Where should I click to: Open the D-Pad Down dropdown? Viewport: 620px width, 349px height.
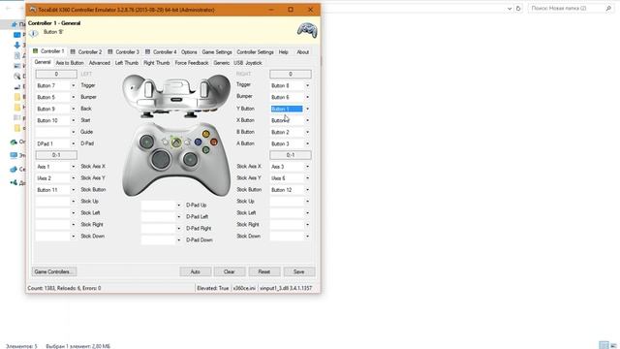coord(162,239)
